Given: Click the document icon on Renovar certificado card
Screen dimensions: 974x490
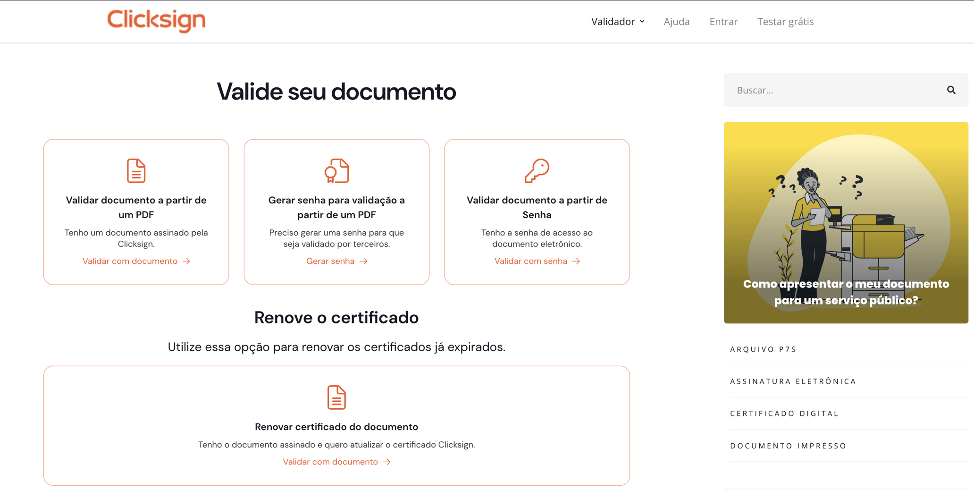Looking at the screenshot, I should coord(336,397).
